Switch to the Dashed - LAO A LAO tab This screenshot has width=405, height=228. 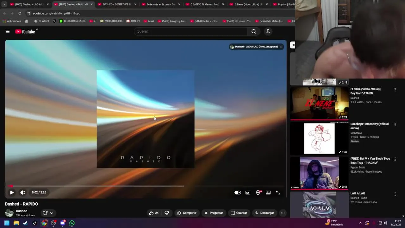(x=29, y=4)
